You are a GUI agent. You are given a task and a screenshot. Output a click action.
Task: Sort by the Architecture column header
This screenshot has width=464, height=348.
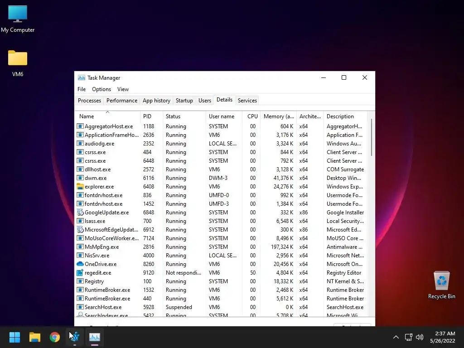coord(310,116)
